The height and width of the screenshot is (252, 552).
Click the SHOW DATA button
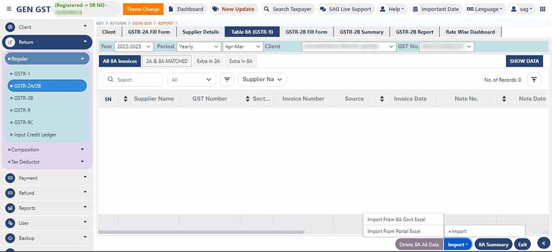coord(524,61)
